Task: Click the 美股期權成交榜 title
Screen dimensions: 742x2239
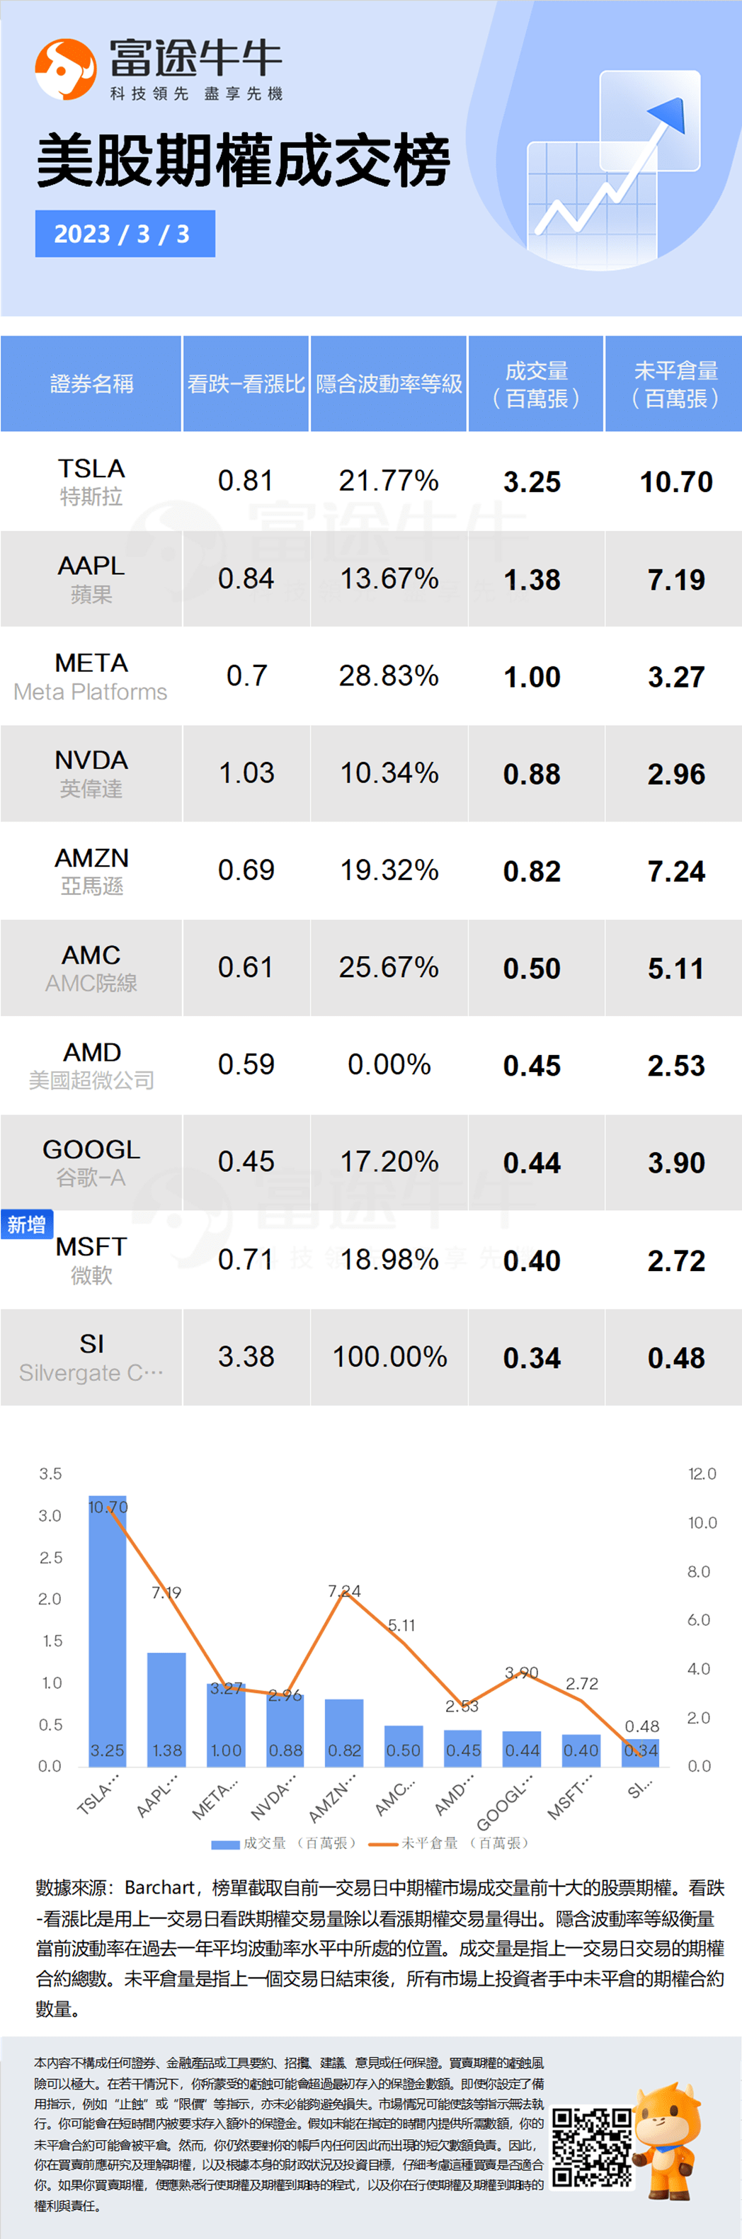Action: coord(244,161)
